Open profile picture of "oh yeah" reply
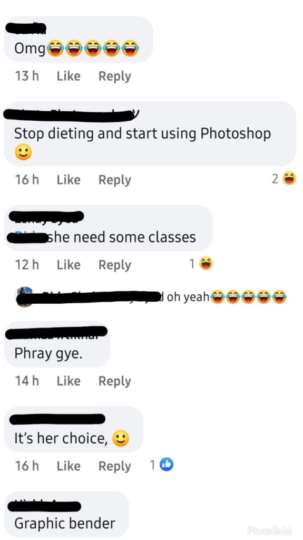 24,296
